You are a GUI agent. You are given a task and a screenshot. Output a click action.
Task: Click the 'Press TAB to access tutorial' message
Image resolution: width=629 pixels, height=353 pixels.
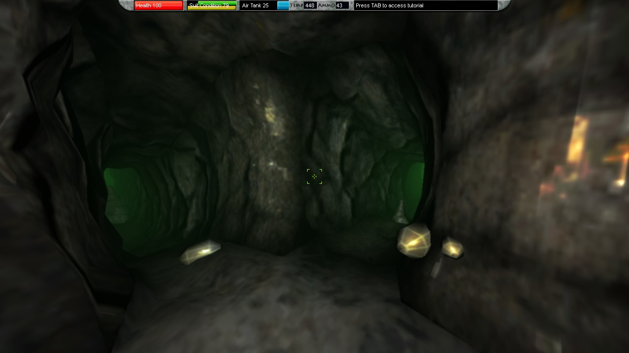pos(425,5)
